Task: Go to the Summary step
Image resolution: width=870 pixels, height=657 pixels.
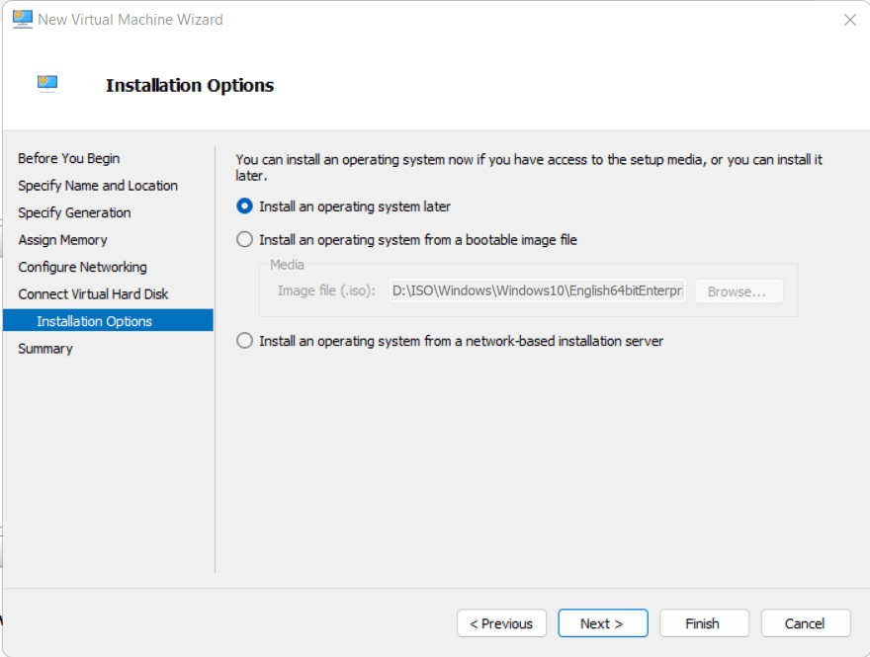Action: click(x=44, y=348)
